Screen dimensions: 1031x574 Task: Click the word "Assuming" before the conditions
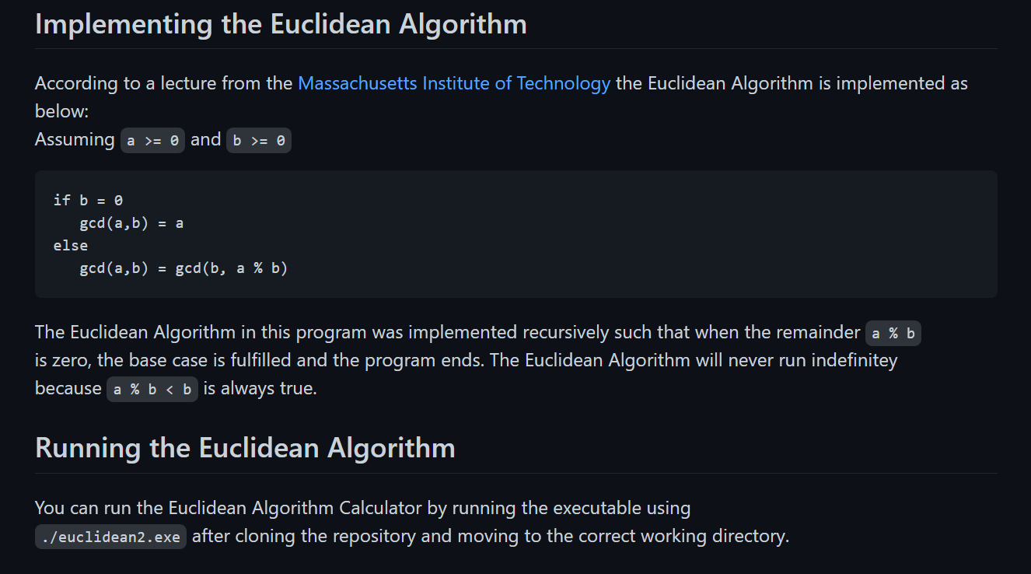[75, 140]
